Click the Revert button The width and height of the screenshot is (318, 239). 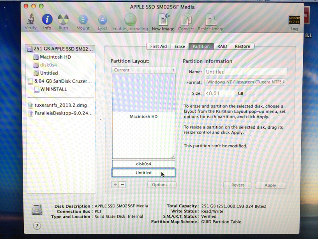(x=237, y=185)
